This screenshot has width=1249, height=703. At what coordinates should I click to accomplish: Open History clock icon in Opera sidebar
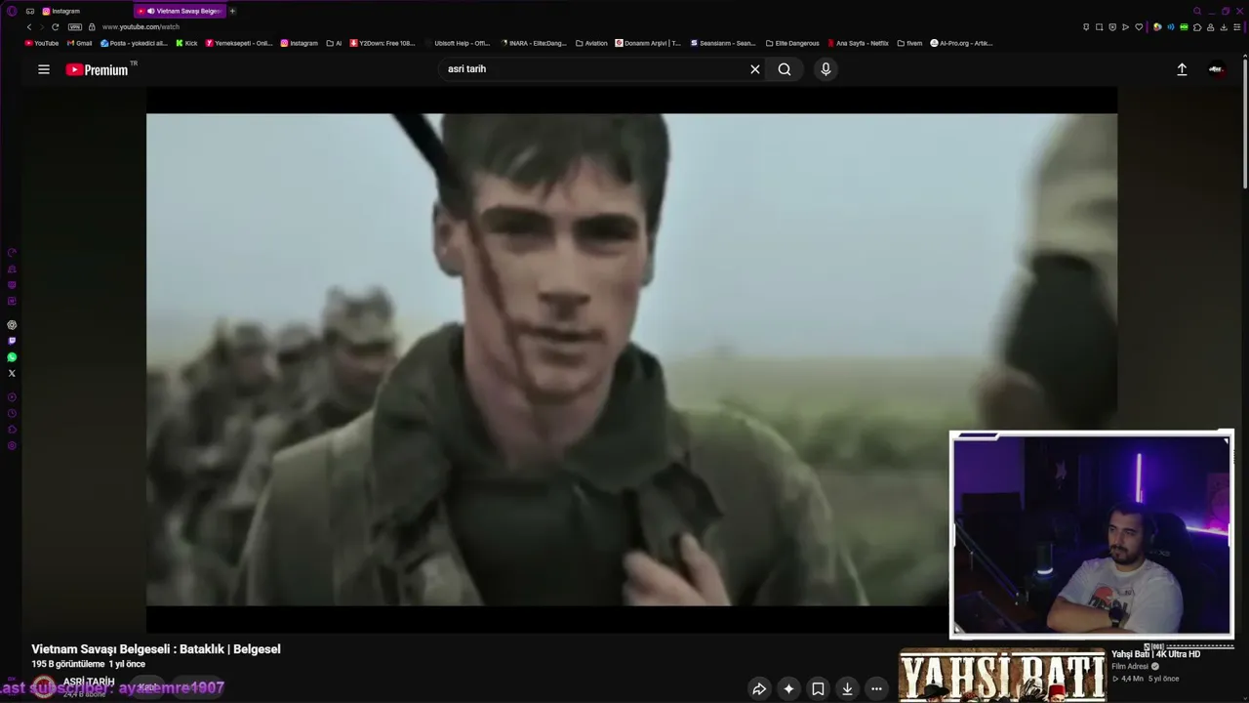point(12,413)
